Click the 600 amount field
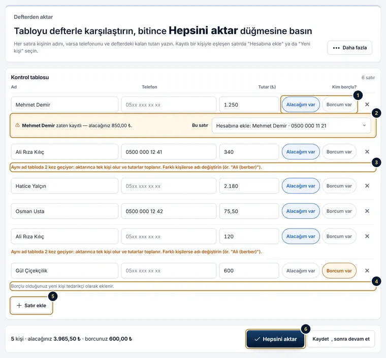 249,271
